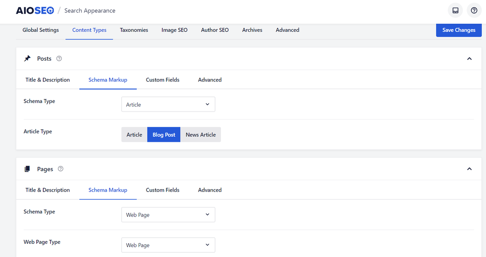Click the Pages section icon
The image size is (486, 257).
(28, 169)
